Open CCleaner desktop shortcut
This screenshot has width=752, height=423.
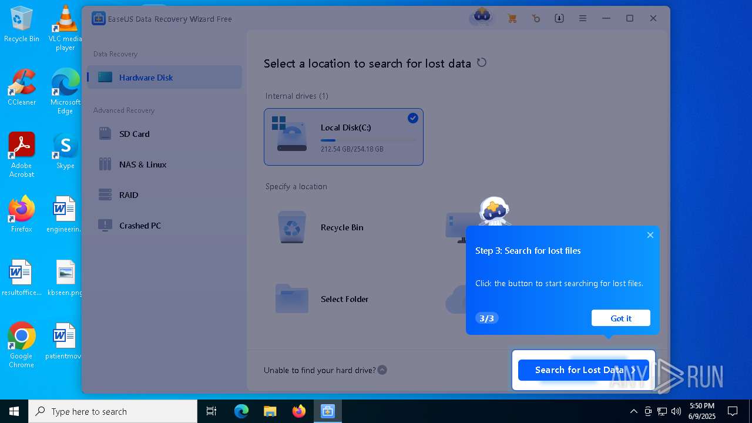22,88
